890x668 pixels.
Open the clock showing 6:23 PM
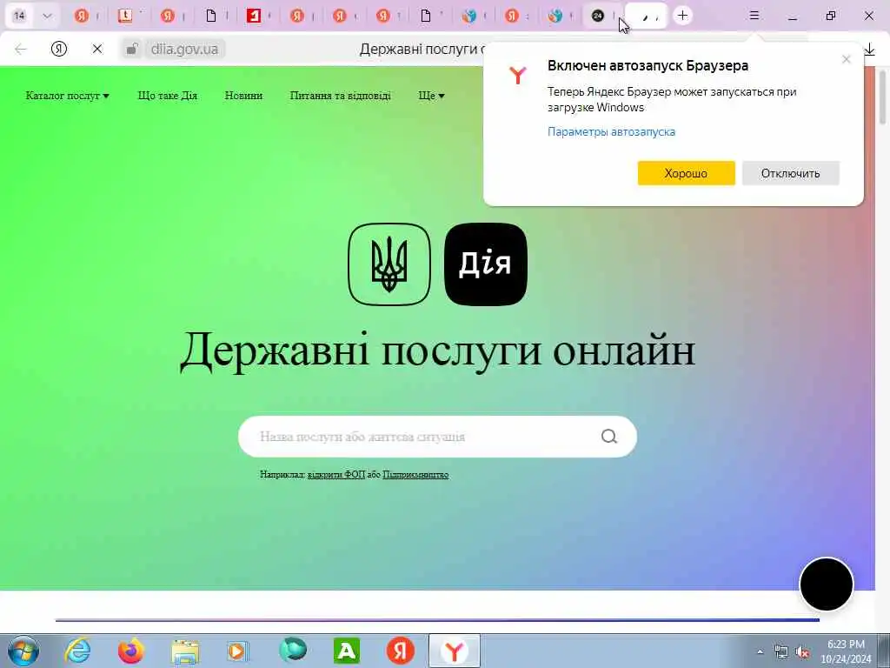[846, 651]
